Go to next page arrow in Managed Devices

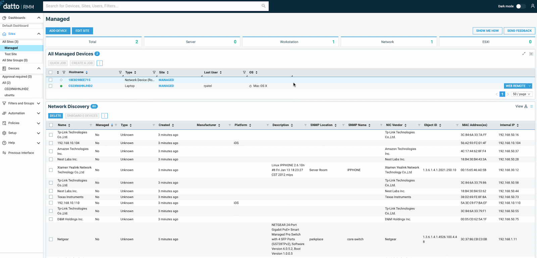[x=508, y=94]
